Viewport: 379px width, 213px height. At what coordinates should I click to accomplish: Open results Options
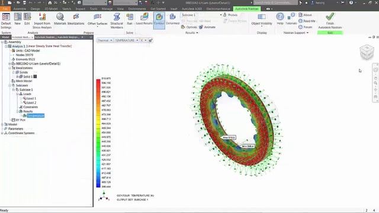[189, 27]
